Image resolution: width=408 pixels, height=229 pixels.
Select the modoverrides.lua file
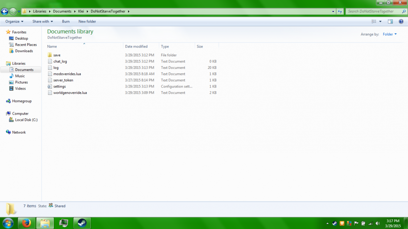pos(67,74)
